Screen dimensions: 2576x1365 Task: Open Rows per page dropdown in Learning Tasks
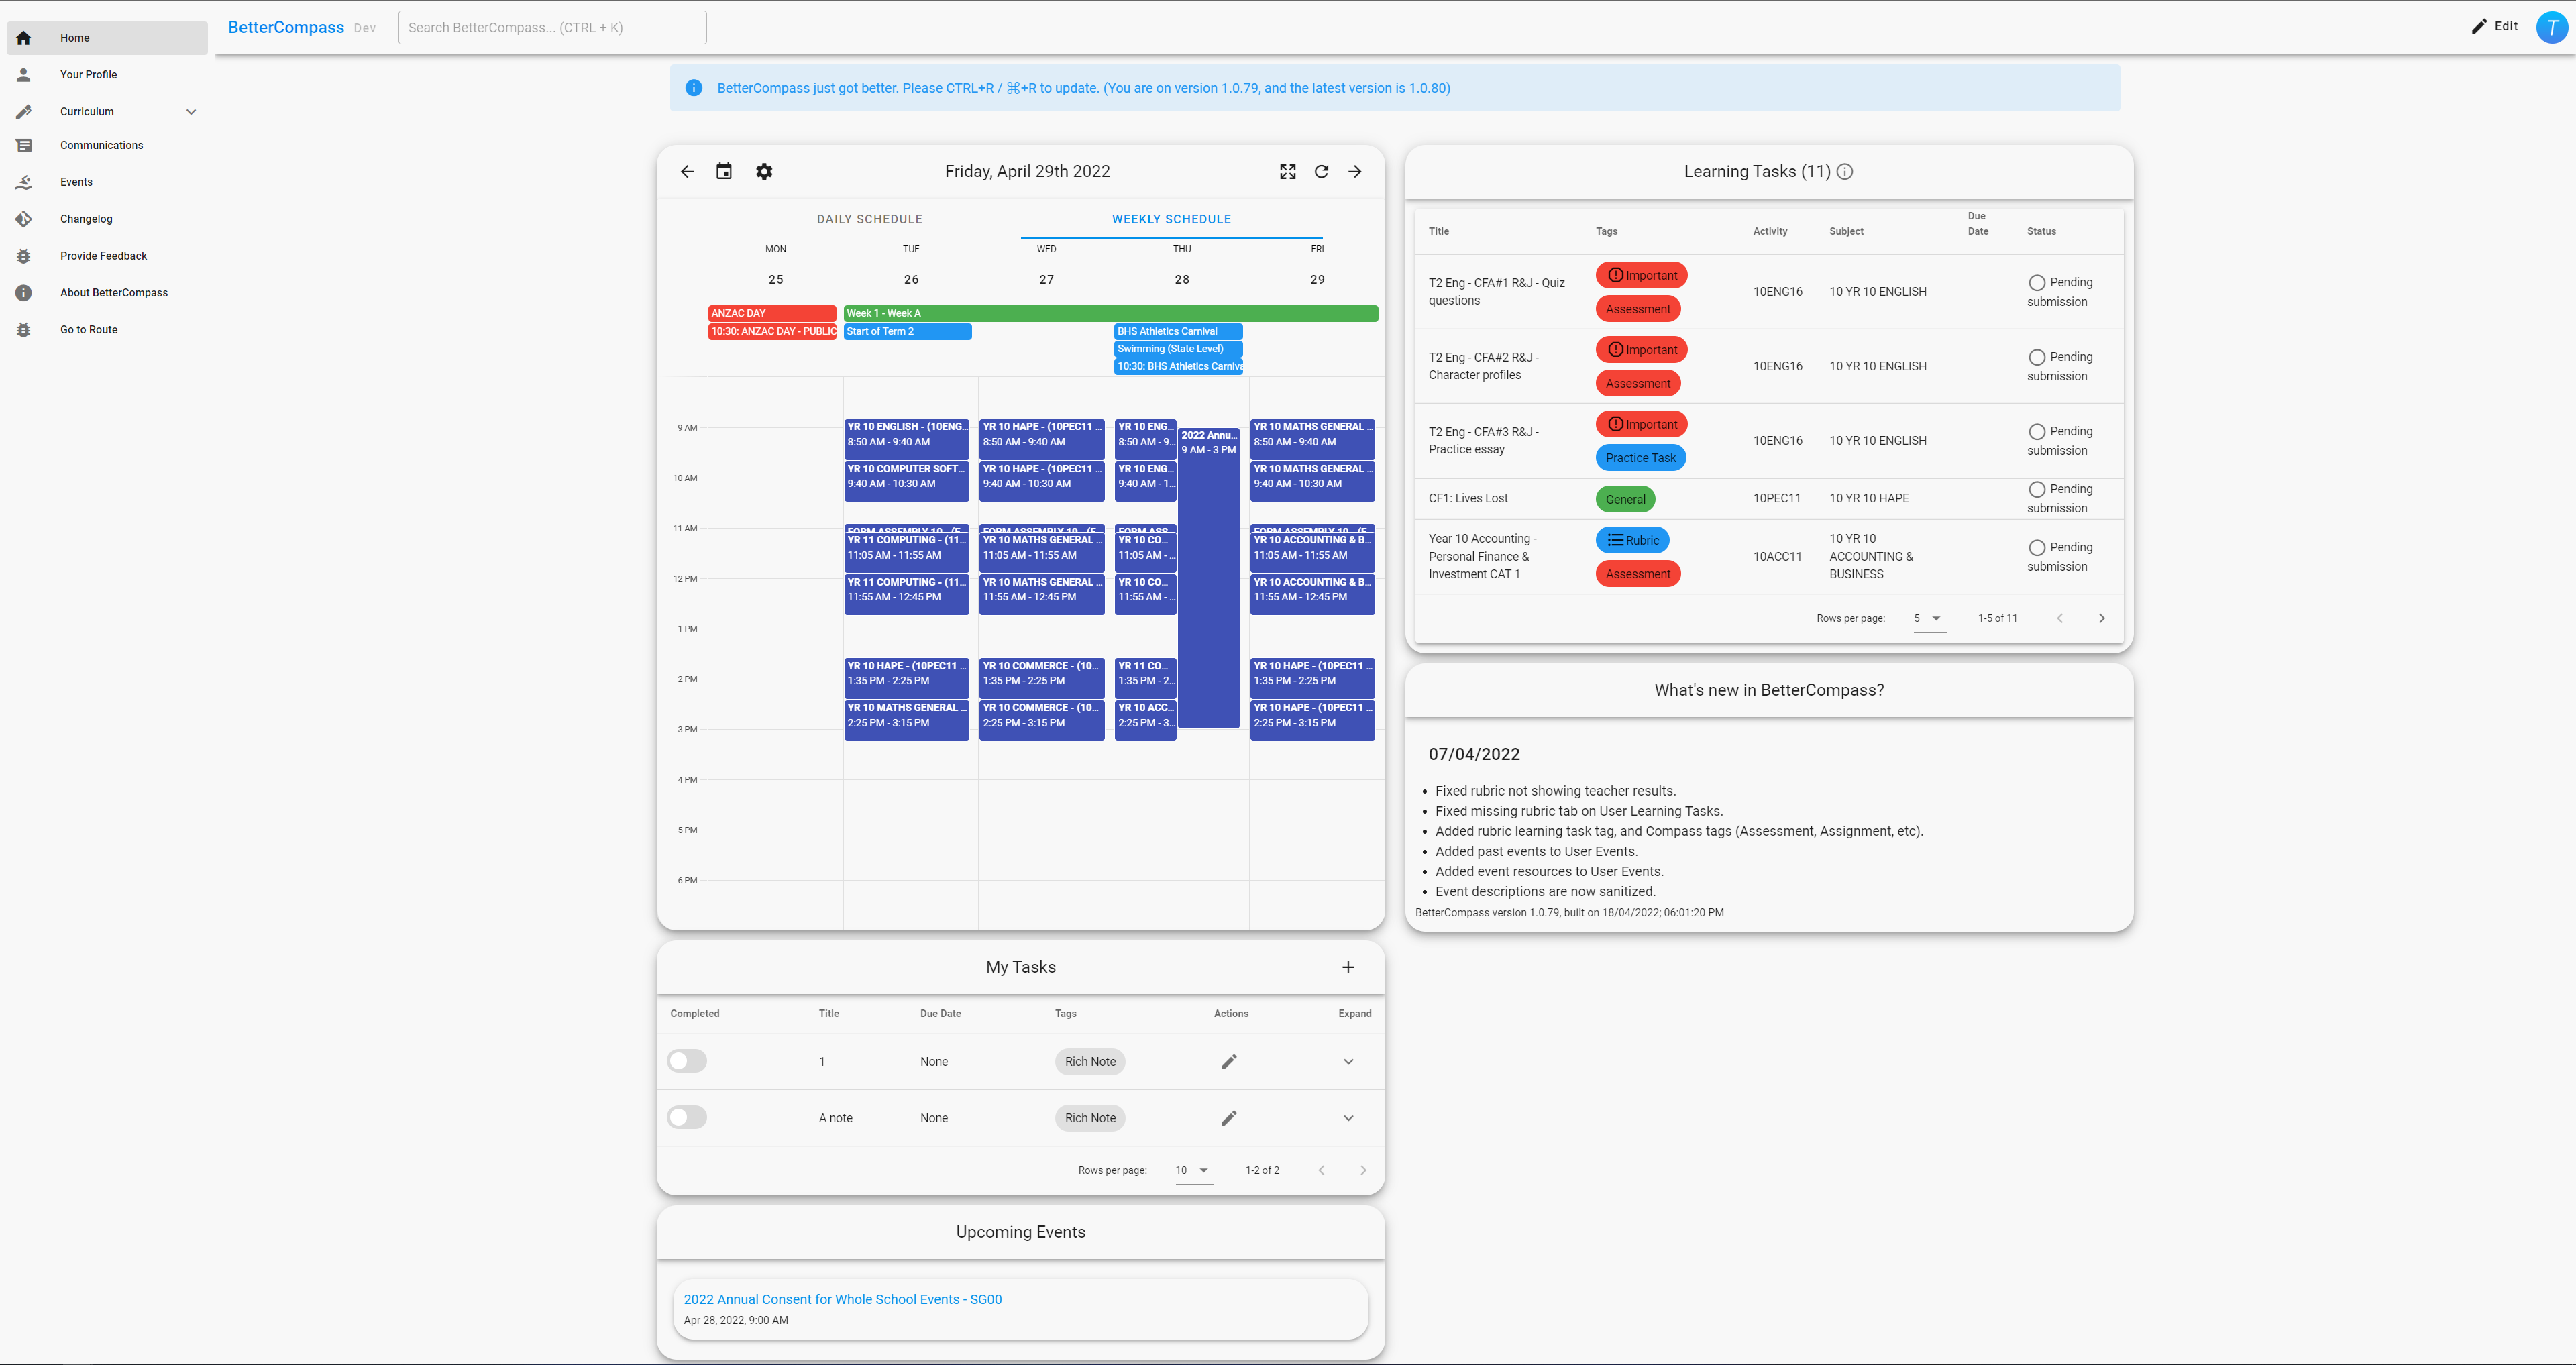(1928, 618)
